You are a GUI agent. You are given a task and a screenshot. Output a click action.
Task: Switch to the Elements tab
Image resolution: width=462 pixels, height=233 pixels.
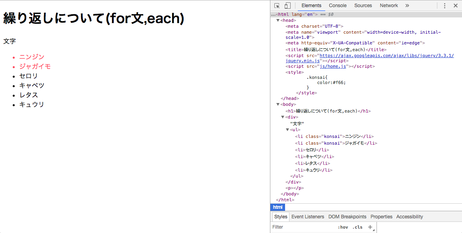pyautogui.click(x=311, y=6)
